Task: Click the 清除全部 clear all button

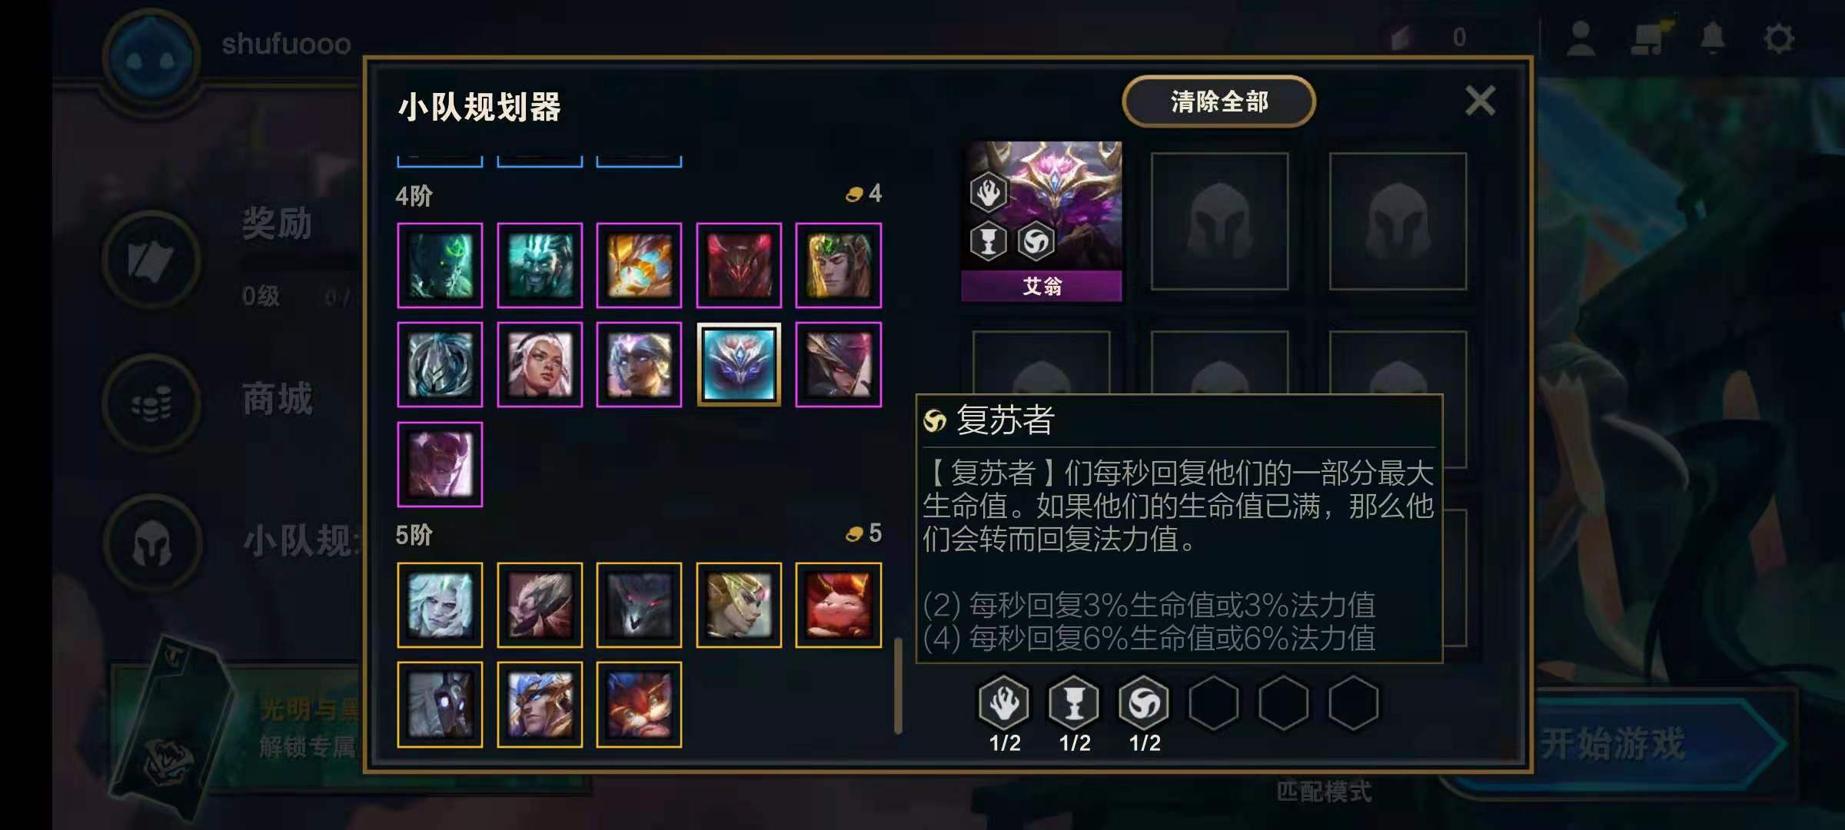Action: pos(1218,101)
